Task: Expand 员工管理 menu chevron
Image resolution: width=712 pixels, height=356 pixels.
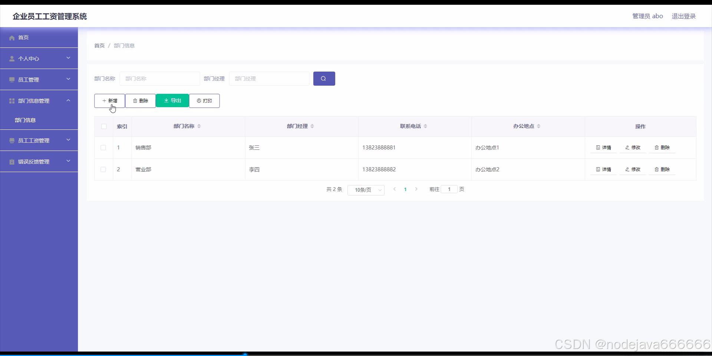Action: point(68,79)
